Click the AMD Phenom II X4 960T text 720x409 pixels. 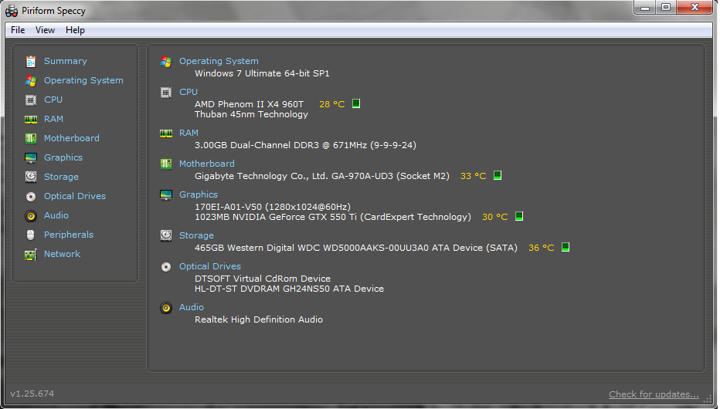(249, 104)
